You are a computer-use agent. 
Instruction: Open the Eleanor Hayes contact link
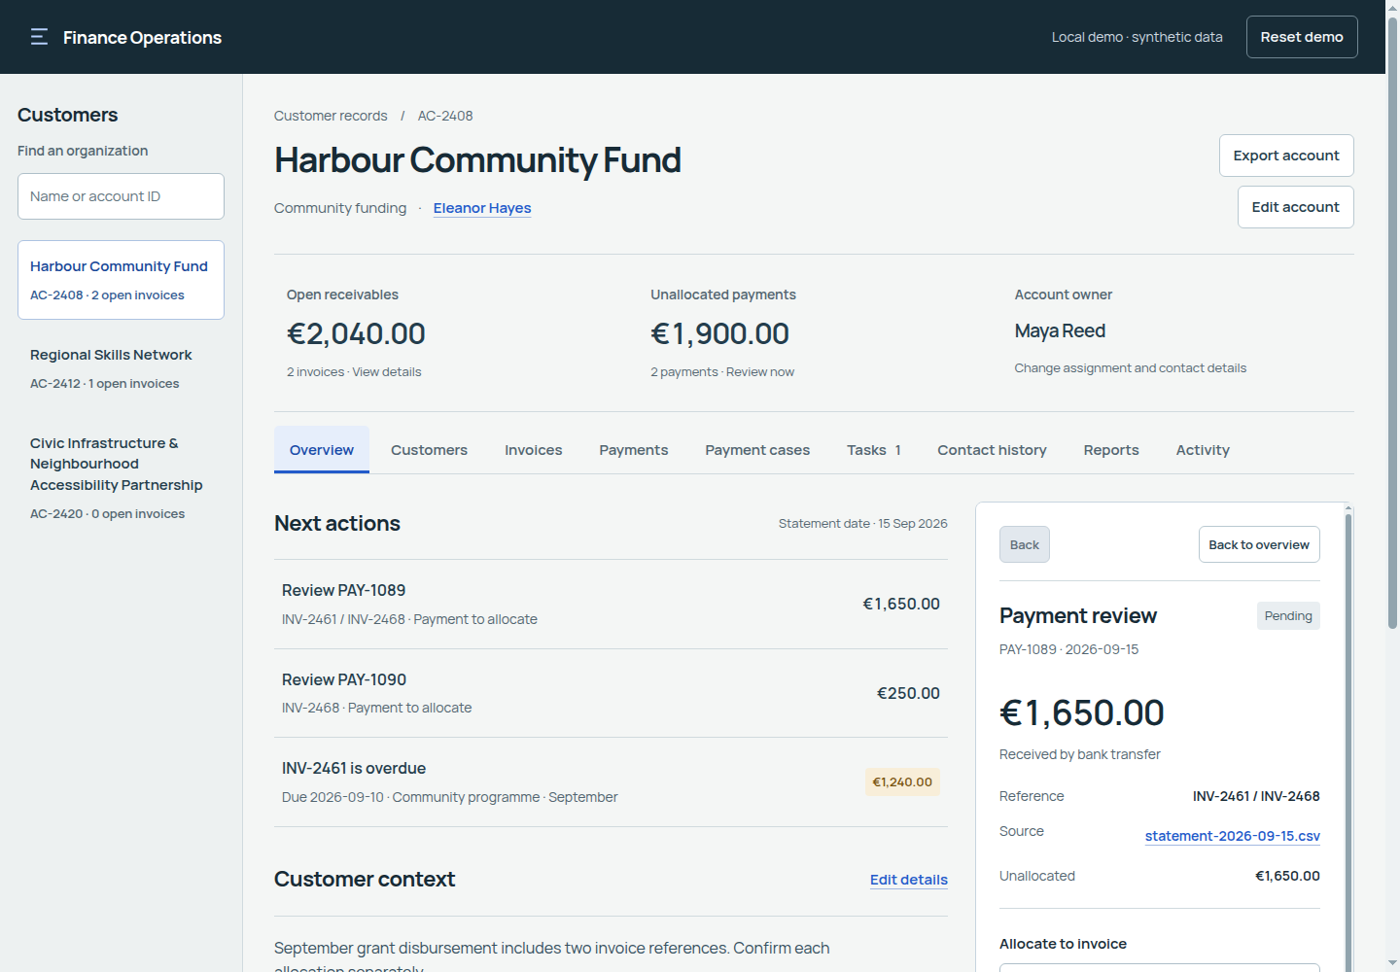click(x=482, y=208)
